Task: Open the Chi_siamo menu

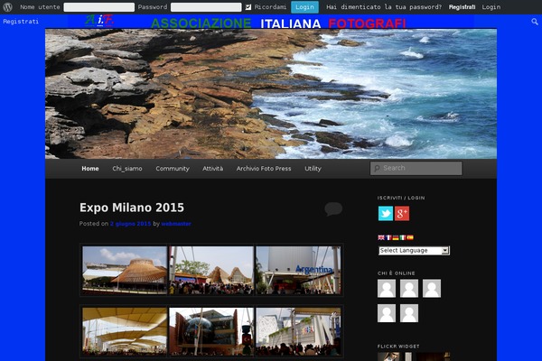Action: pos(127,169)
